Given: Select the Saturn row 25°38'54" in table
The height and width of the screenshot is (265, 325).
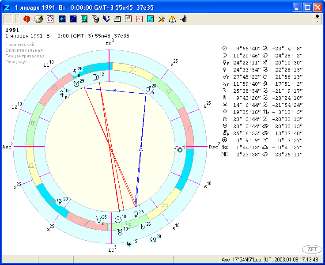Looking at the screenshot, I should 262,91.
